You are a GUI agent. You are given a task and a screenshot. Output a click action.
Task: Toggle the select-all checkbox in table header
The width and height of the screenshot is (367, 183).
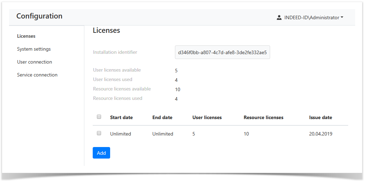99,117
